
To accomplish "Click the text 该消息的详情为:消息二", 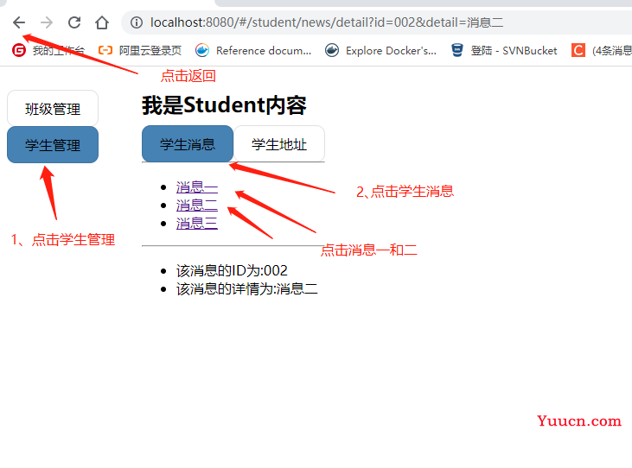I will click(246, 288).
